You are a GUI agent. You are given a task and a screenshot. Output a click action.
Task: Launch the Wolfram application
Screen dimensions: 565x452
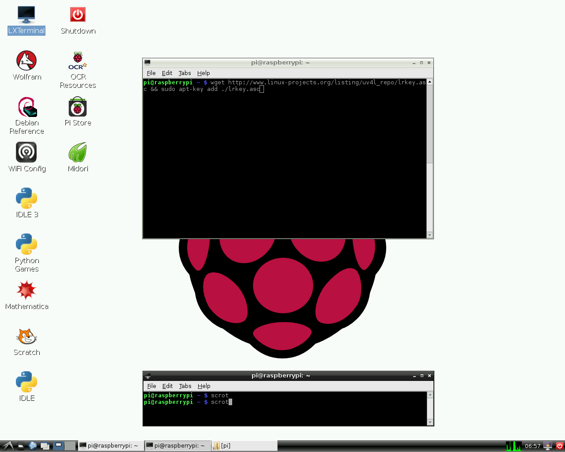(26, 62)
